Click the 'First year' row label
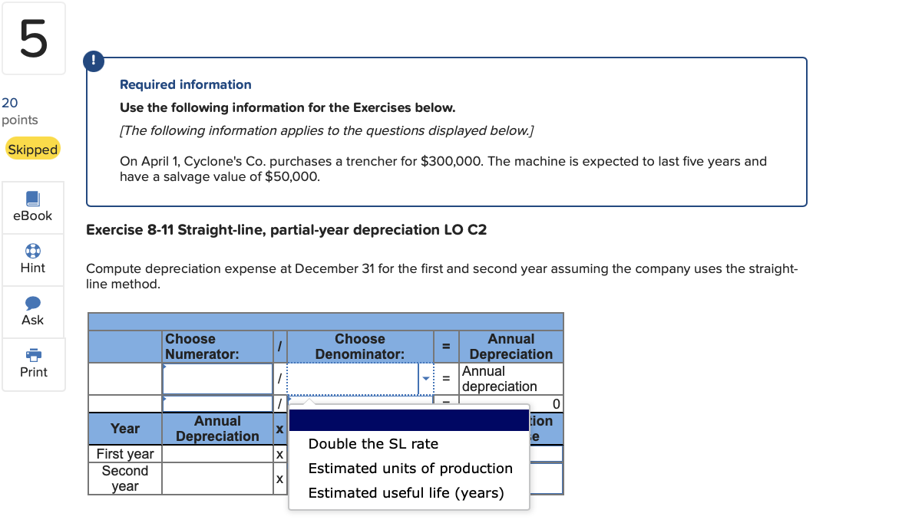The image size is (912, 523). (125, 454)
